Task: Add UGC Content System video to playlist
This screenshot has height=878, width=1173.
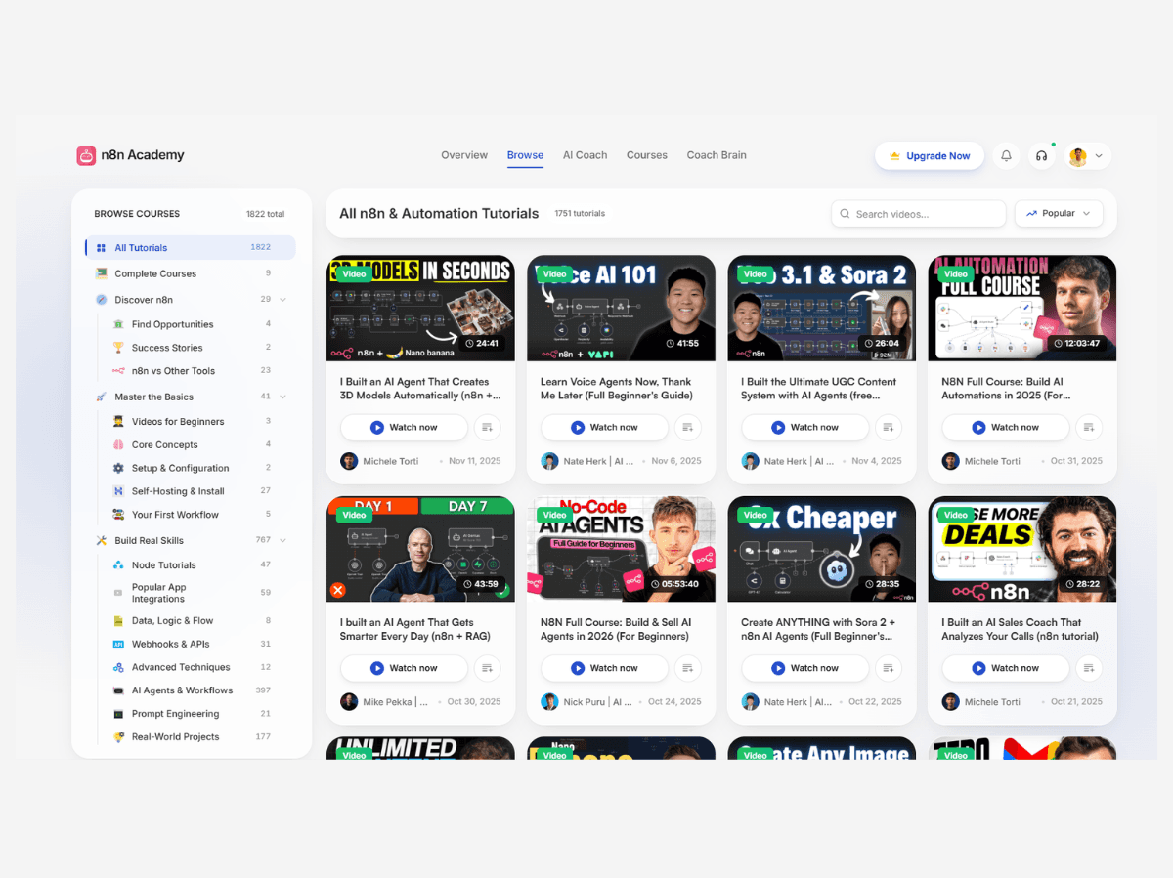Action: 889,427
